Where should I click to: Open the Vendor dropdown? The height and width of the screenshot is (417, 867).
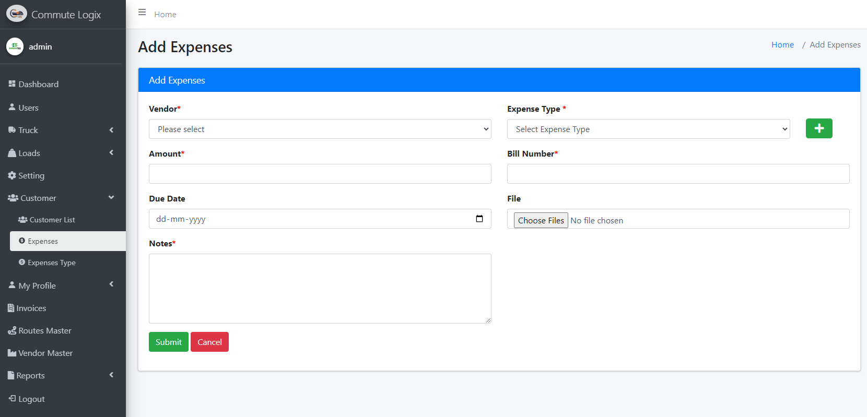(320, 129)
